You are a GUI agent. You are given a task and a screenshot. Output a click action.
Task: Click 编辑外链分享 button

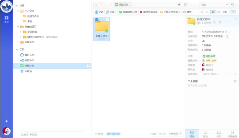tap(128, 12)
